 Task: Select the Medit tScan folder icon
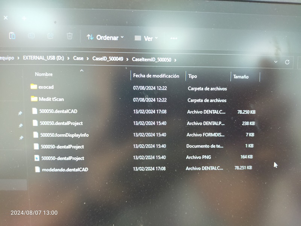pyautogui.click(x=34, y=99)
